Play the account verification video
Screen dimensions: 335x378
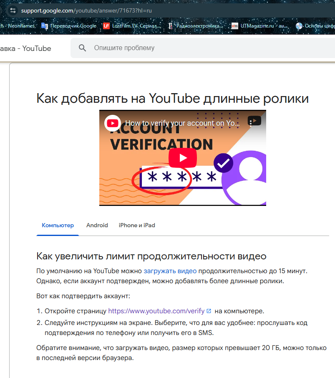click(183, 158)
